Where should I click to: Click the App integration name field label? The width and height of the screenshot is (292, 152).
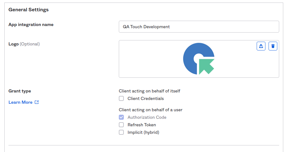coord(31,24)
